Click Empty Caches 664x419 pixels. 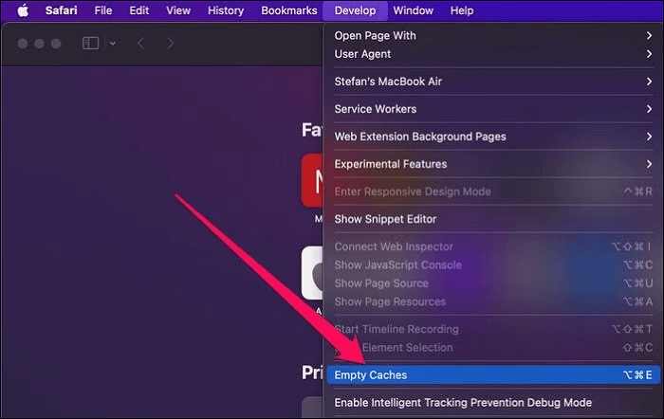[493, 375]
